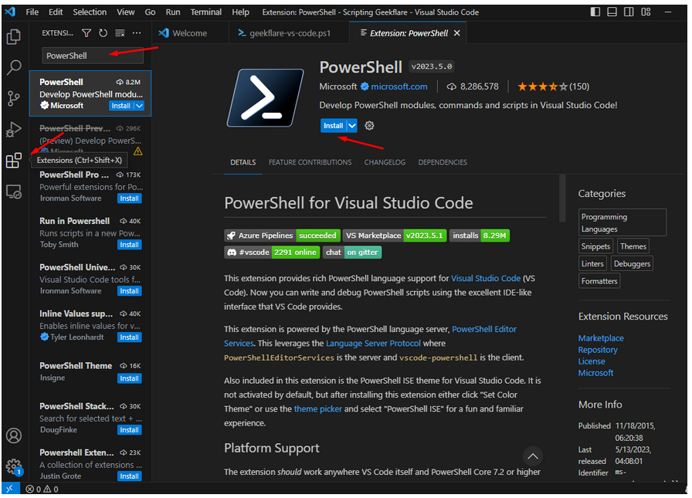Open errors and warnings in status bar
This screenshot has width=692, height=498.
(42, 490)
